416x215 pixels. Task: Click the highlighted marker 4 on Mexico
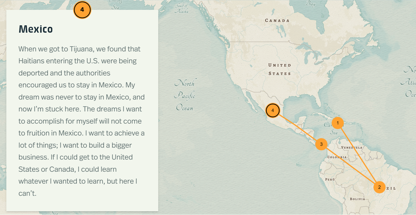(273, 110)
